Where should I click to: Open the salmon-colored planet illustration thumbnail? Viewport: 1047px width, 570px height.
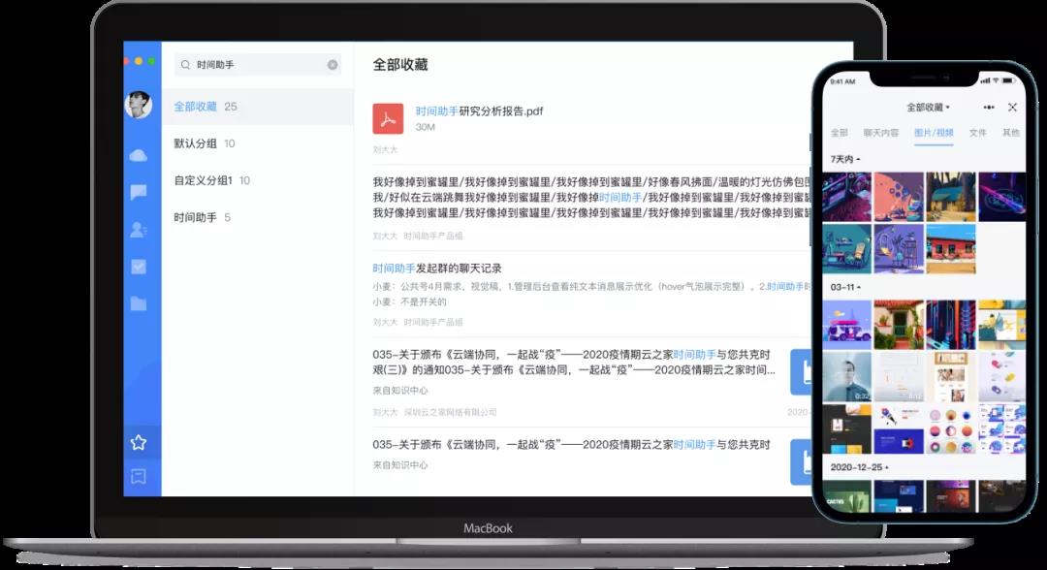(x=899, y=197)
